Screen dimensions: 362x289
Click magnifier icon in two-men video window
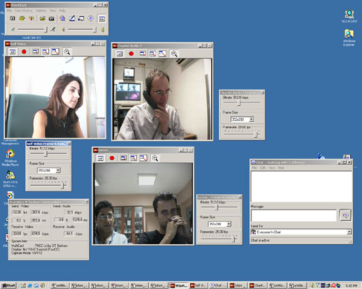(x=155, y=158)
